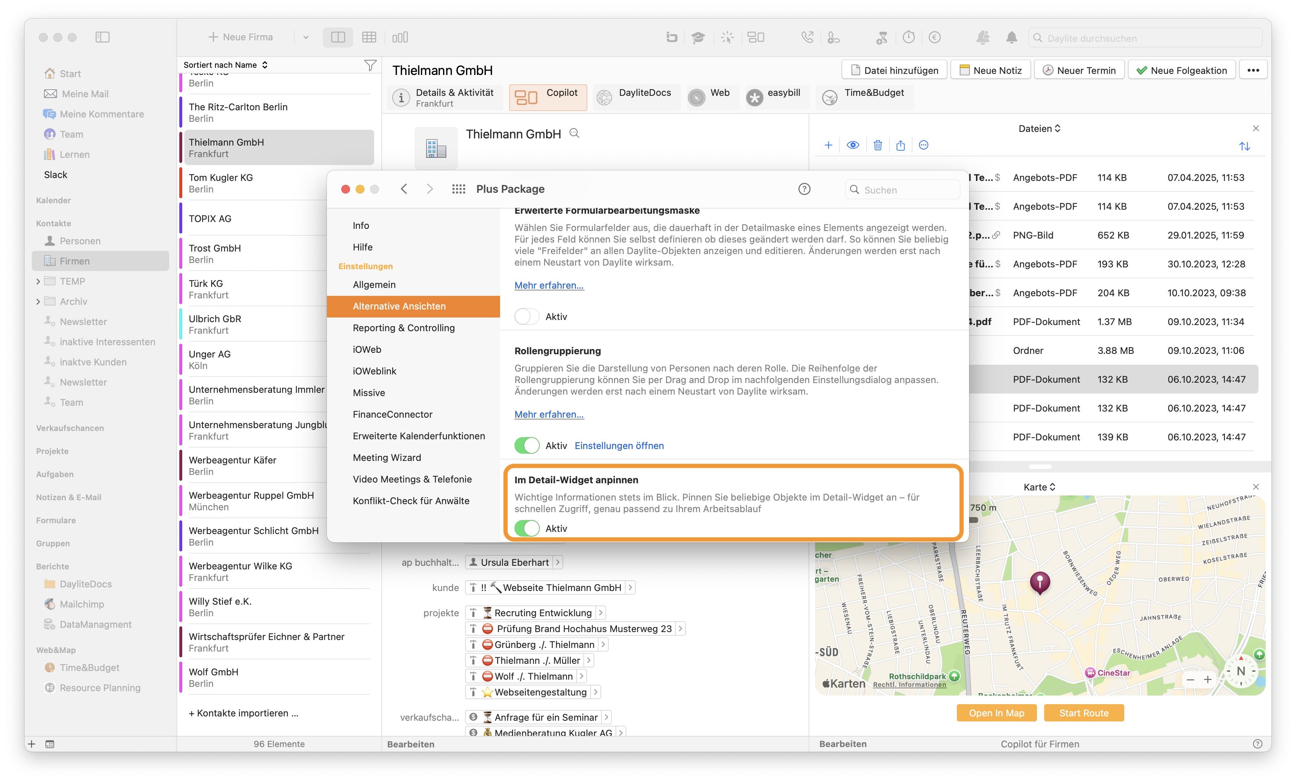Click the share icon in the Dateien panel

tap(901, 146)
